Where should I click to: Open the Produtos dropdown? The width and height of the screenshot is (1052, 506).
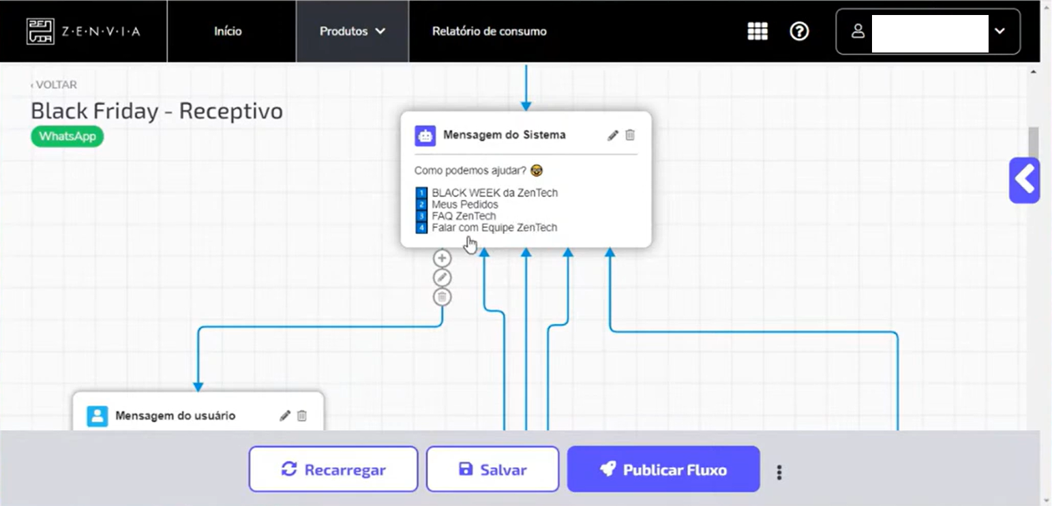click(x=352, y=31)
